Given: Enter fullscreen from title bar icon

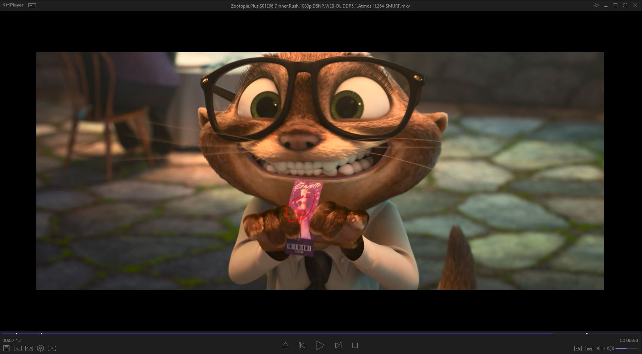Looking at the screenshot, I should [625, 5].
